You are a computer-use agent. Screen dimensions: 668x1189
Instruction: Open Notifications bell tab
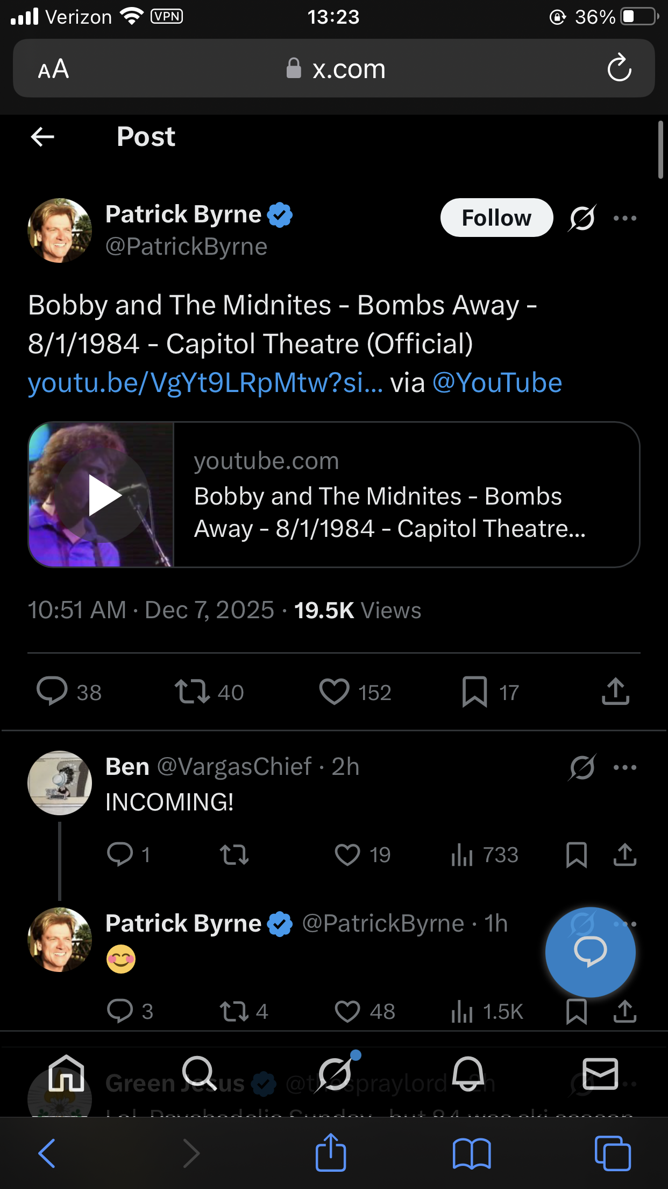click(468, 1073)
